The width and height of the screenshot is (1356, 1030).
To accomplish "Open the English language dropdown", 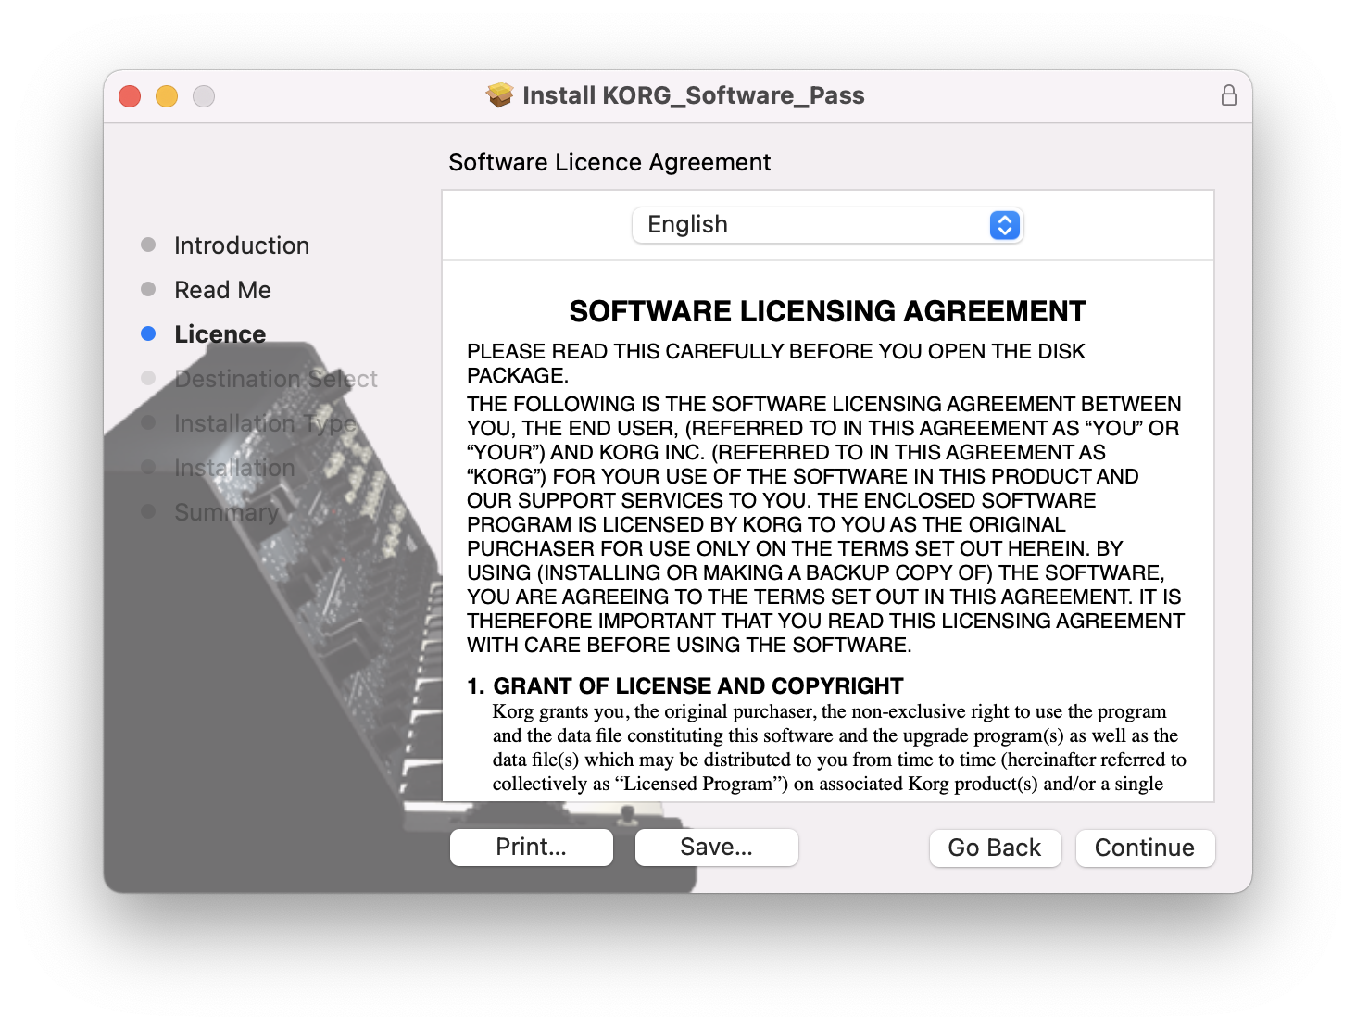I will [827, 225].
